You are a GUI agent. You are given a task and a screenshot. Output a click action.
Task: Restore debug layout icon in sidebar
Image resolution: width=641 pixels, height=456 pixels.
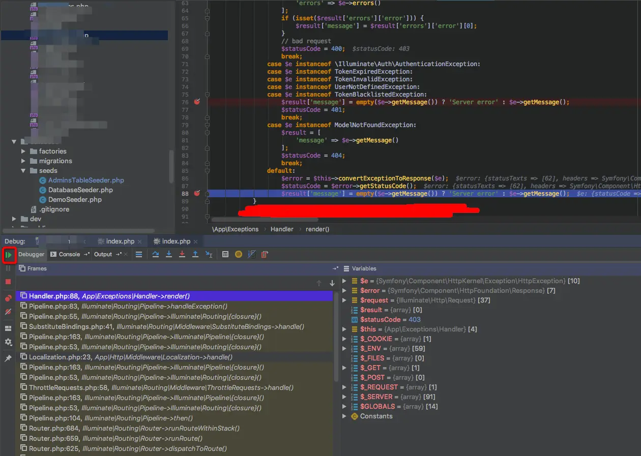[x=8, y=328]
